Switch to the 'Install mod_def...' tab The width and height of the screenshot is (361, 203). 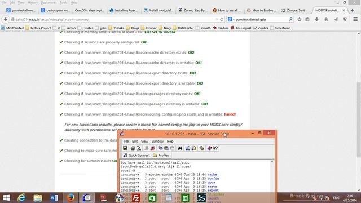click(159, 10)
